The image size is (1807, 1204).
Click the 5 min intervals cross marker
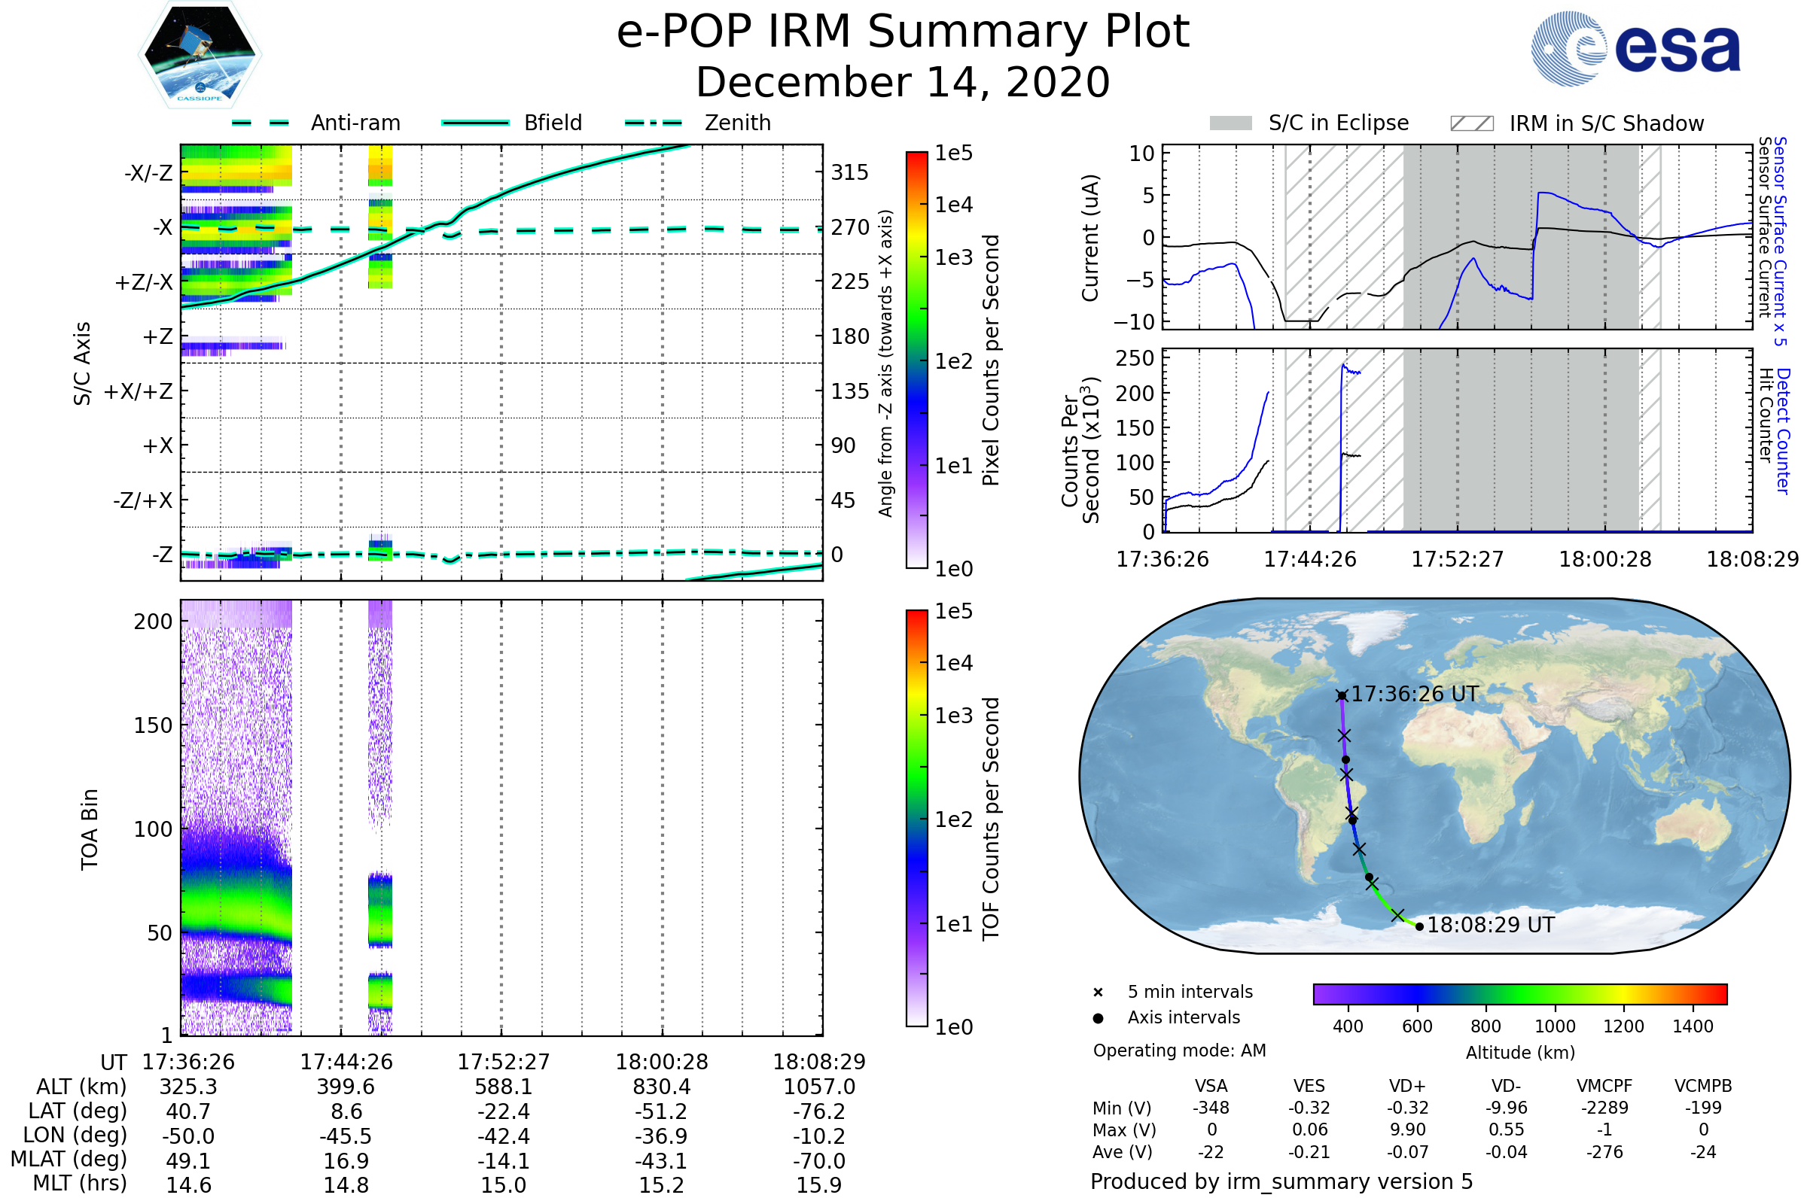coord(1098,993)
